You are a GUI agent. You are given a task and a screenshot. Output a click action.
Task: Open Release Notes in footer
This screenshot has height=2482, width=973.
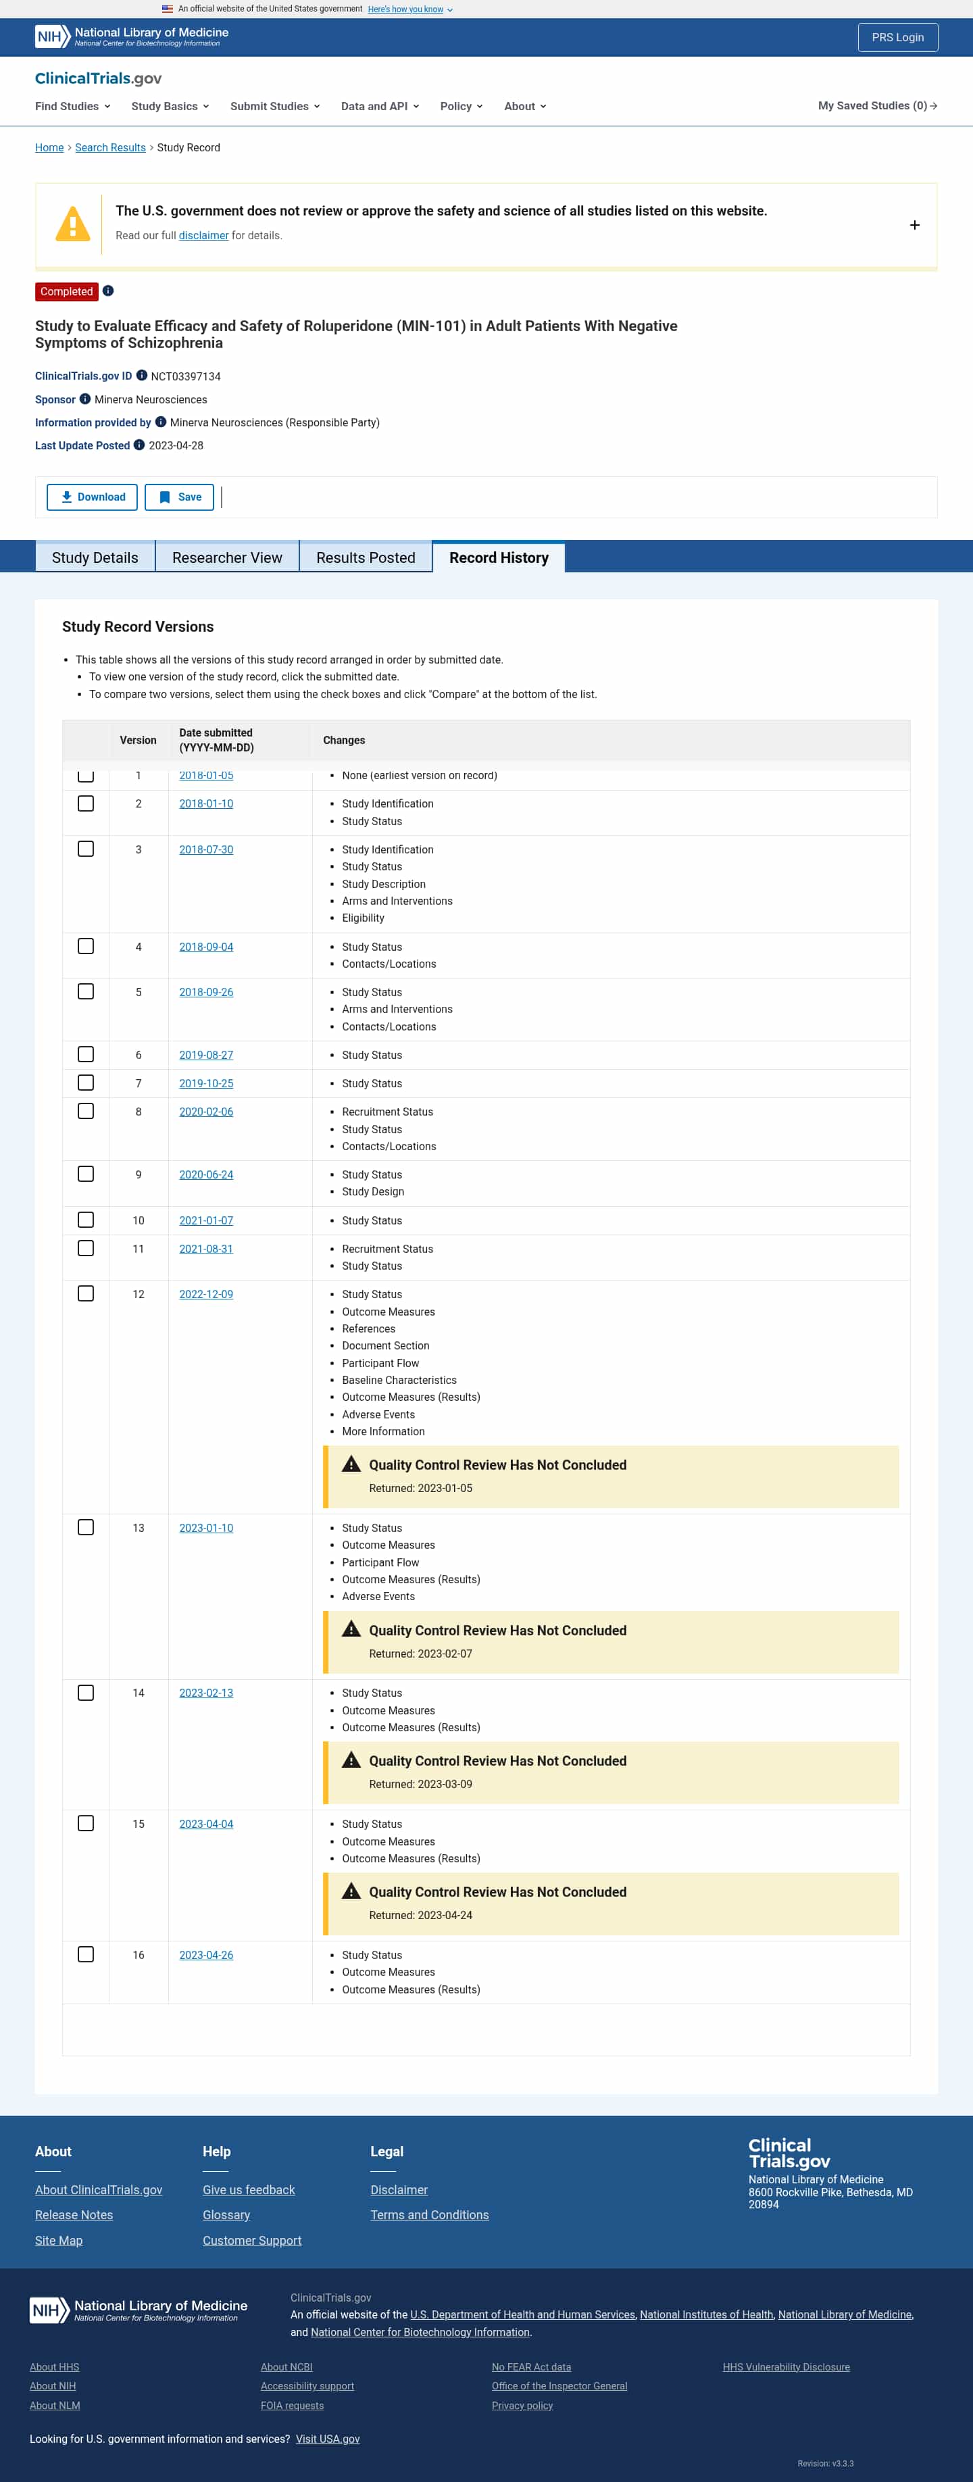[x=74, y=2215]
